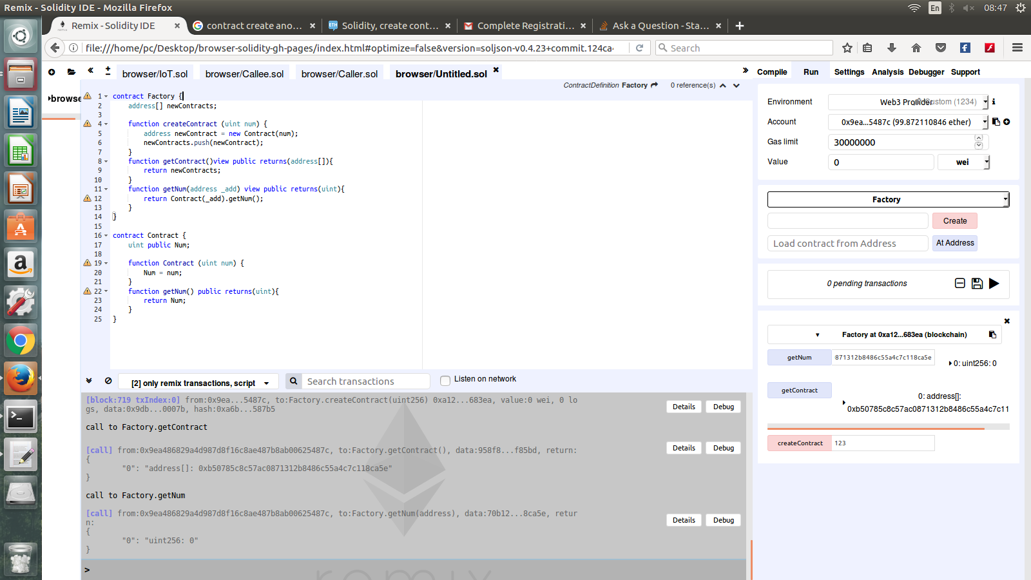Expand the getContract address[] result
Image resolution: width=1031 pixels, height=580 pixels.
click(x=844, y=403)
